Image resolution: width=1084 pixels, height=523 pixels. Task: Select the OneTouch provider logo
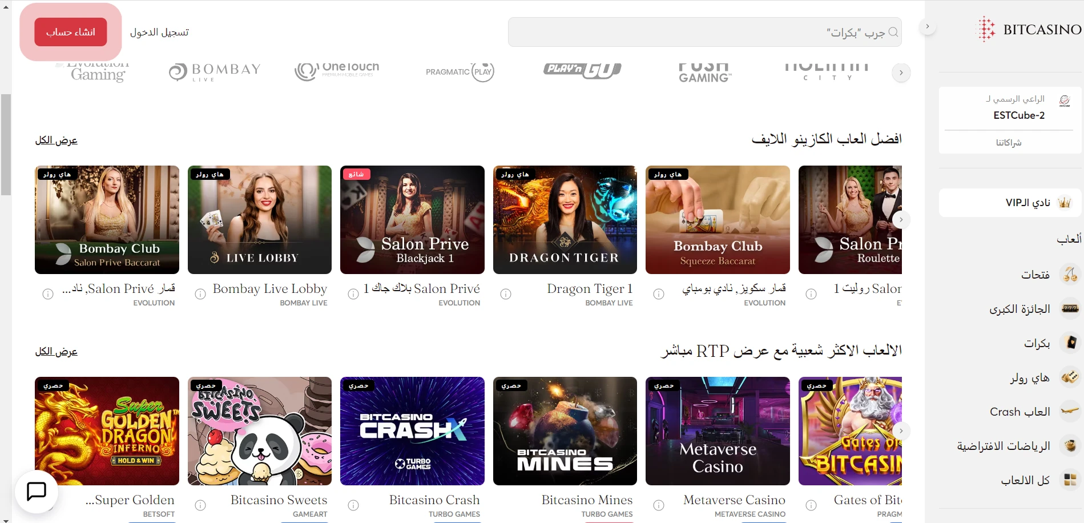[x=337, y=72]
